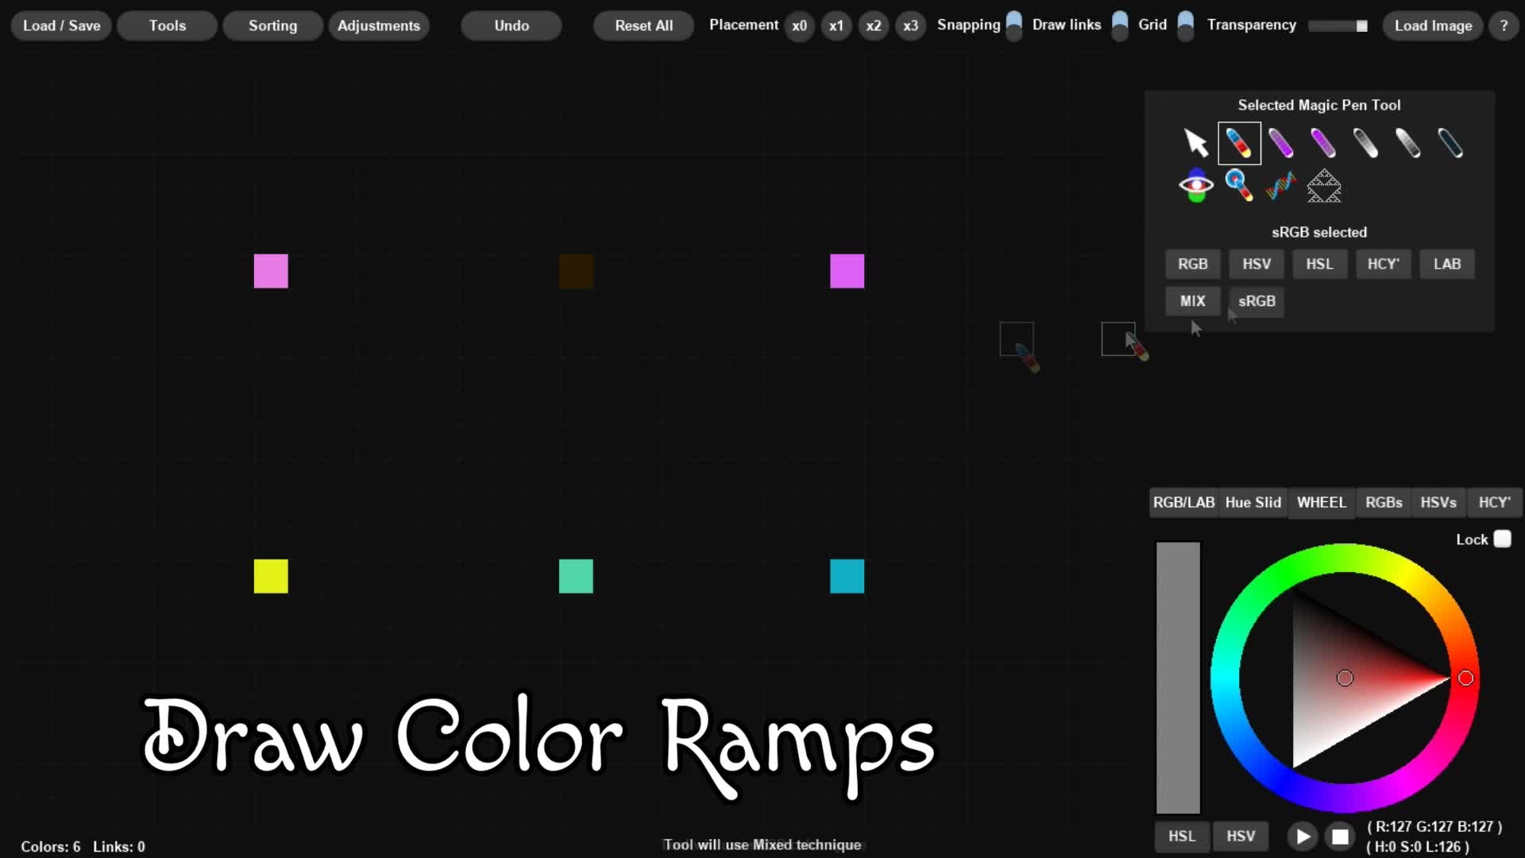
Task: Open the Sorting menu
Action: coord(272,25)
